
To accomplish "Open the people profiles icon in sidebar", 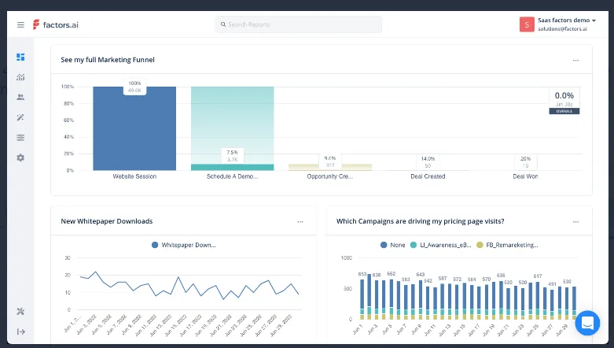I will 20,97.
